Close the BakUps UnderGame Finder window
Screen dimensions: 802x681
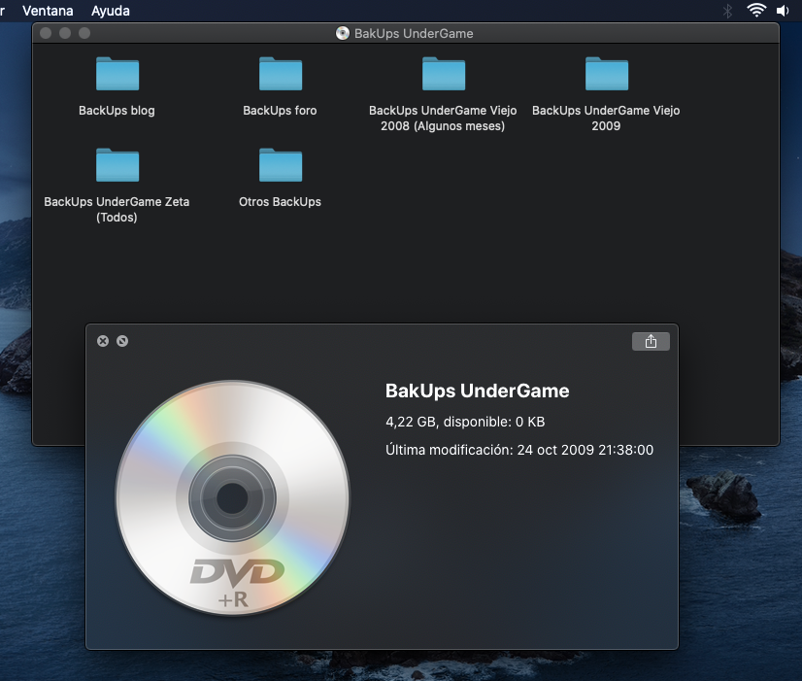coord(46,33)
